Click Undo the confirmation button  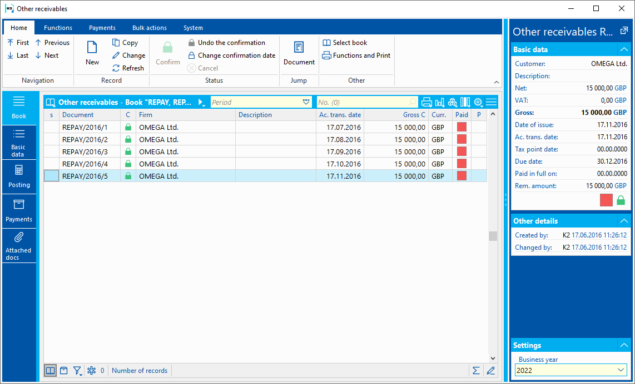[226, 43]
